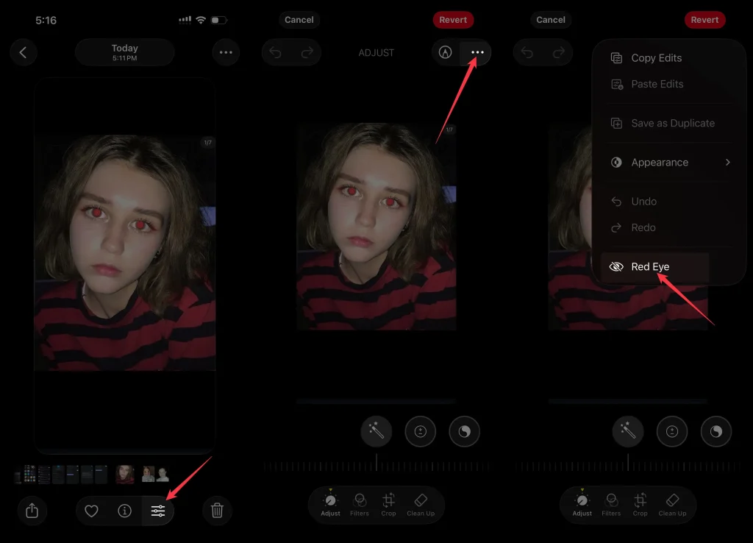The width and height of the screenshot is (753, 543).
Task: Open the Exposure adjustment icon
Action: [420, 431]
